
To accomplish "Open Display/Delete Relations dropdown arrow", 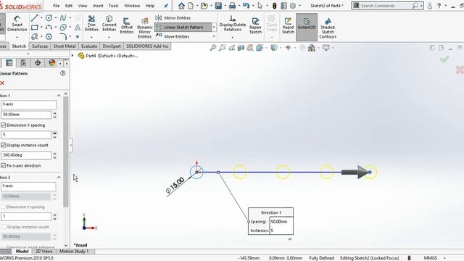I will click(x=232, y=37).
